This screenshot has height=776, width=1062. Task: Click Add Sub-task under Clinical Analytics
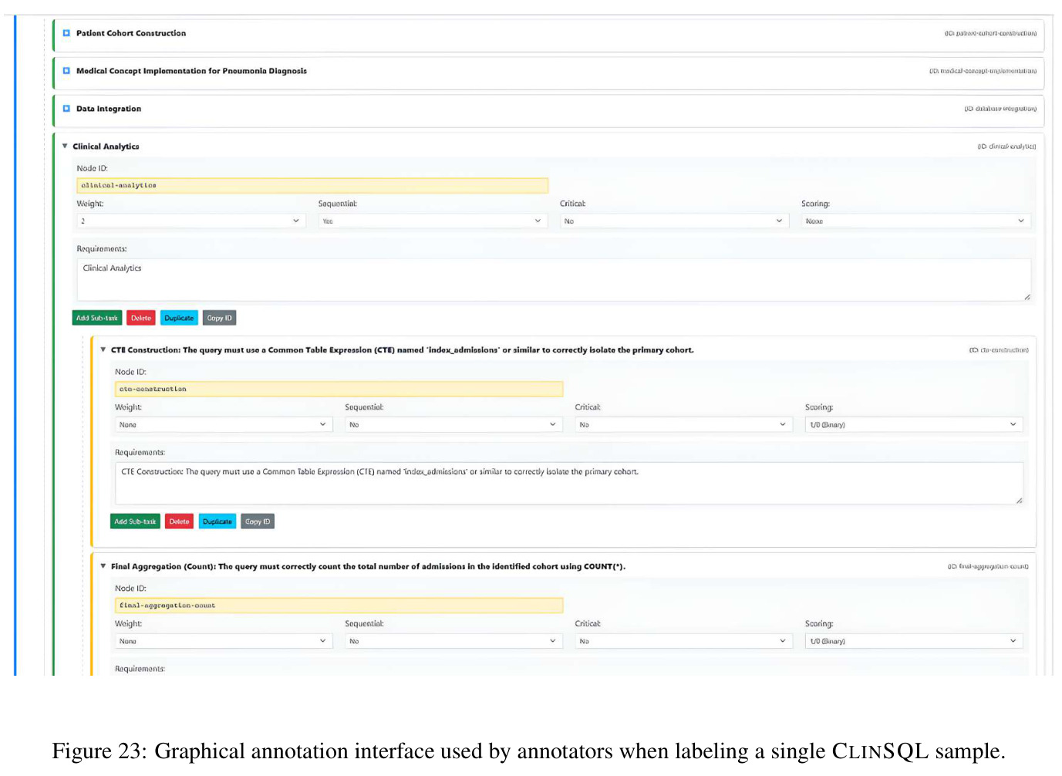pos(97,318)
